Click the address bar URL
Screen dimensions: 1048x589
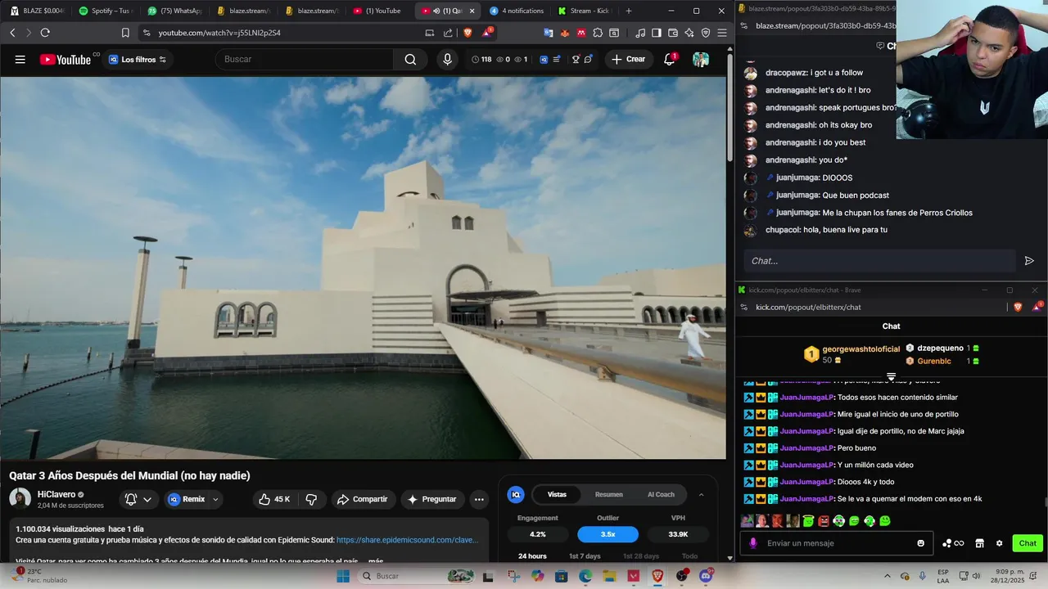point(219,33)
